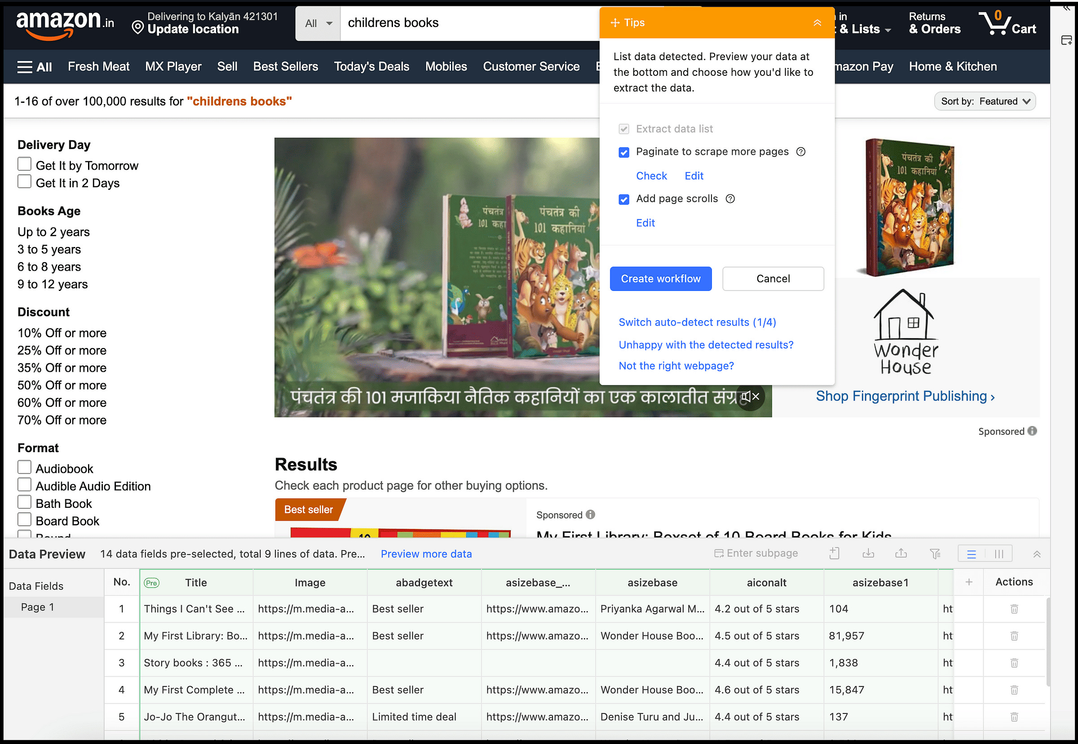
Task: Switch to vertical column view icon
Action: coord(998,554)
